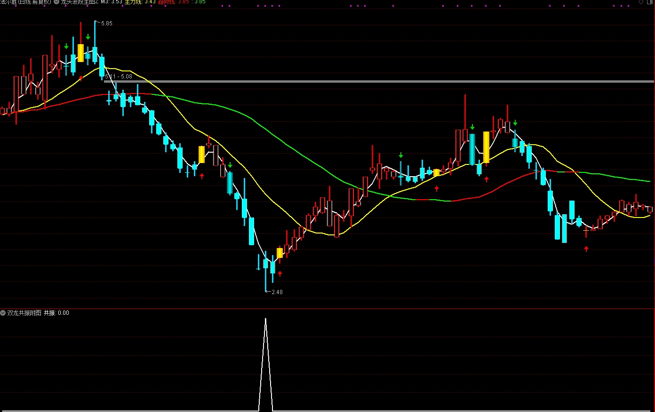Open the 双龙共振附图 indicator dropdown arrow
This screenshot has width=655, height=412.
pyautogui.click(x=3, y=313)
